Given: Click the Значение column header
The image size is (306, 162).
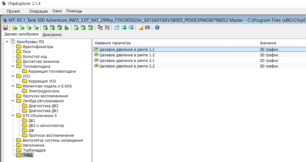Looking at the screenshot, I should (268, 43).
